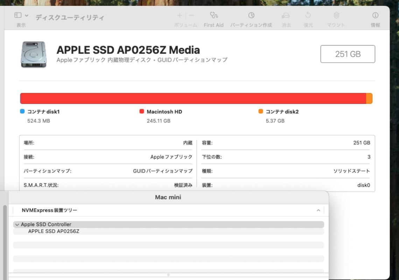Image resolution: width=399 pixels, height=280 pixels.
Task: Click the NVMExpress装置ツリー column sort chevron
Action: pos(318,210)
